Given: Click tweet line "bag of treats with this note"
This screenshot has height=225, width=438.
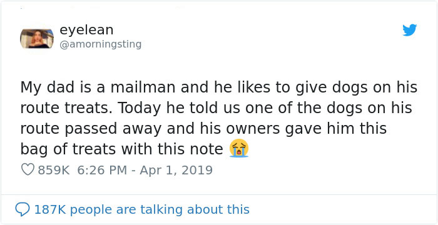Looking at the screenshot, I should pos(122,149).
